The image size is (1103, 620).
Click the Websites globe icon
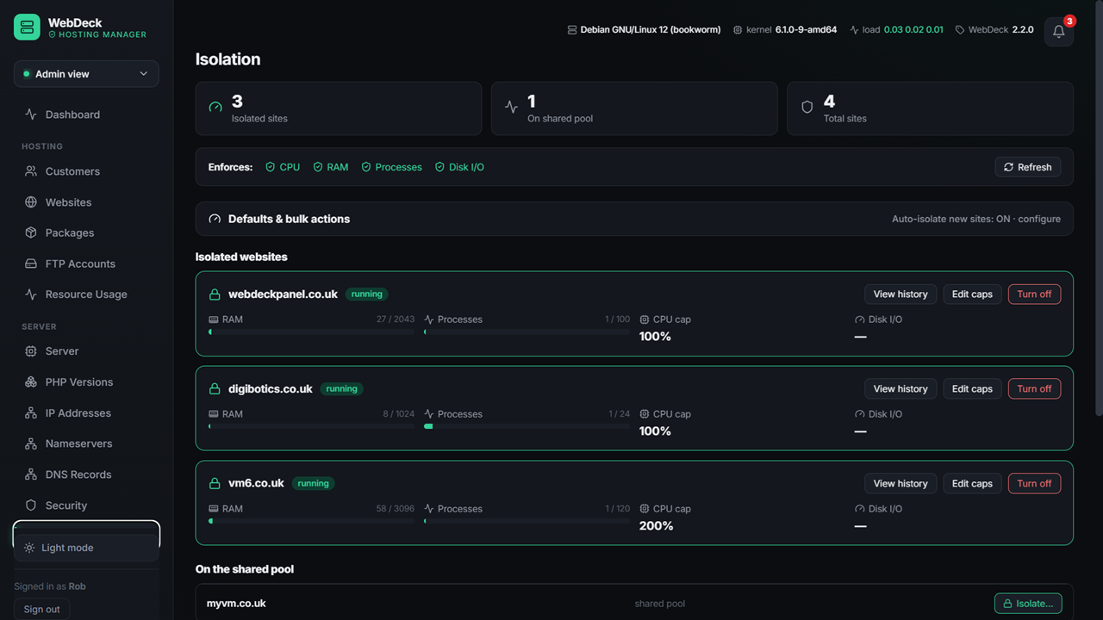pyautogui.click(x=31, y=202)
